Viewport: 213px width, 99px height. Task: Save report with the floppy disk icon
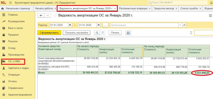[x=128, y=33]
